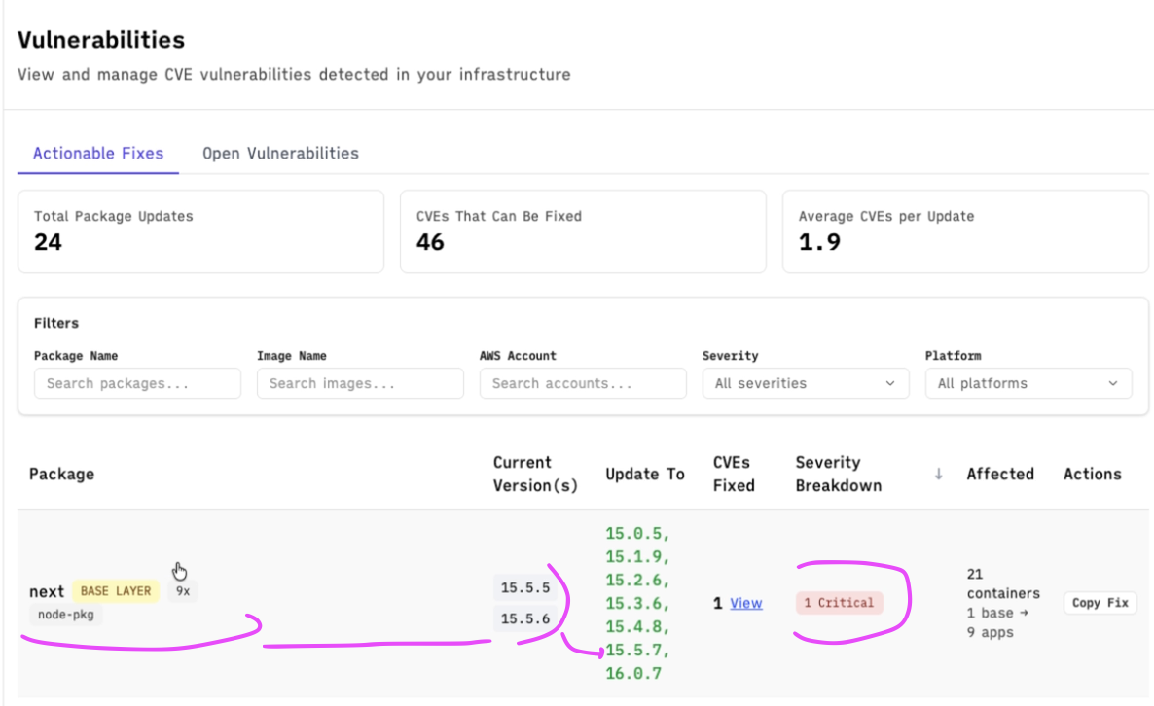Image resolution: width=1154 pixels, height=706 pixels.
Task: Switch to the Actionable Fixes tab
Action: [x=98, y=154]
